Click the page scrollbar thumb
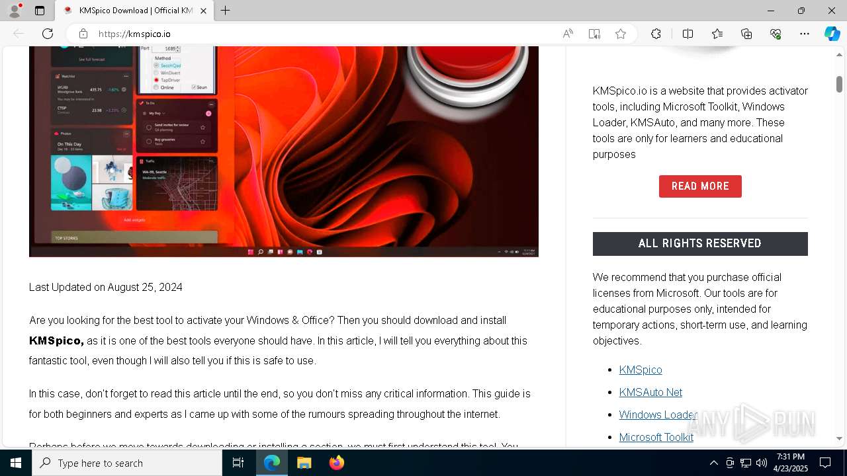This screenshot has width=847, height=476. [x=839, y=84]
